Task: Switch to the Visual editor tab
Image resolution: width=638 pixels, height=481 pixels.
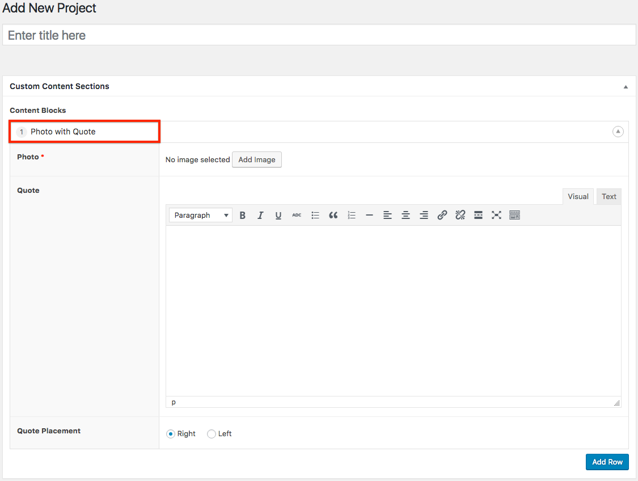Action: tap(578, 197)
